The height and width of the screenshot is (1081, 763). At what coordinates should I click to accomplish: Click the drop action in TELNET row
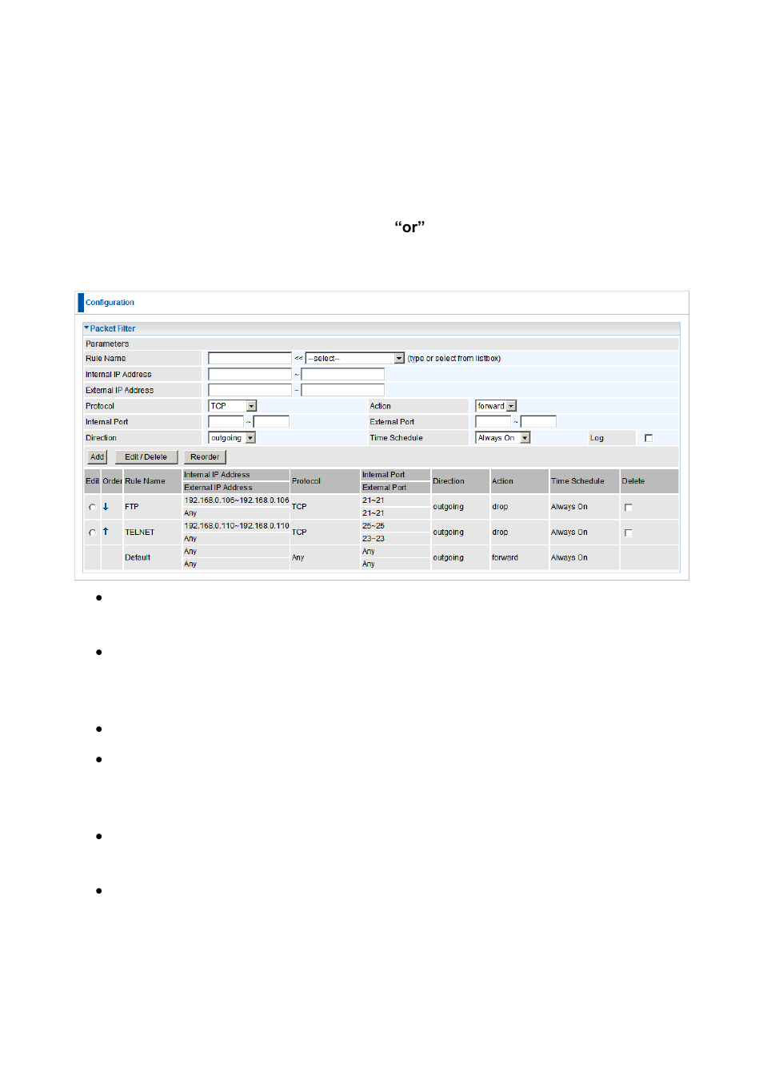(x=500, y=532)
